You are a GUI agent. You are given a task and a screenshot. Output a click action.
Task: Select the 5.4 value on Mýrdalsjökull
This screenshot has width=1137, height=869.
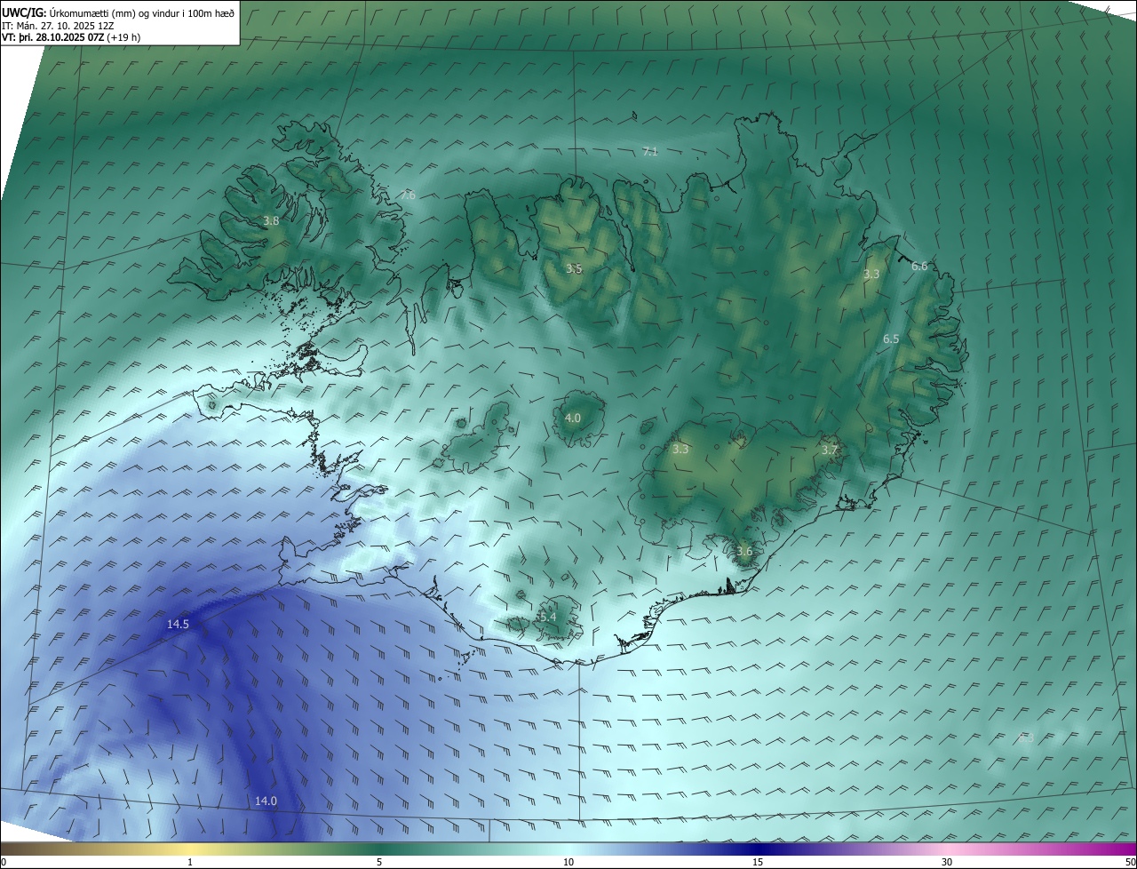[547, 618]
